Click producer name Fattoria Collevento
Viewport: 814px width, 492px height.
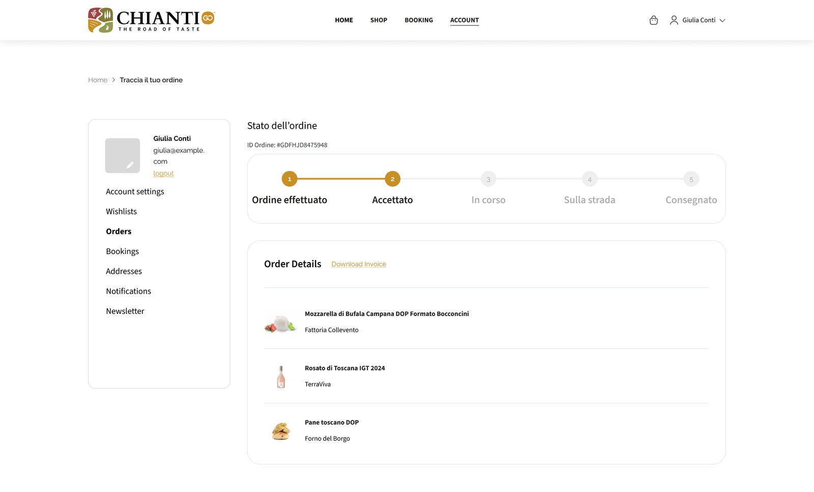(332, 330)
